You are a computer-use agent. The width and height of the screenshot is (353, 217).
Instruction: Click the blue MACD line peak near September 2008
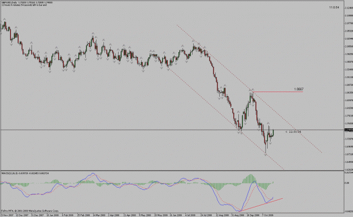(254, 181)
